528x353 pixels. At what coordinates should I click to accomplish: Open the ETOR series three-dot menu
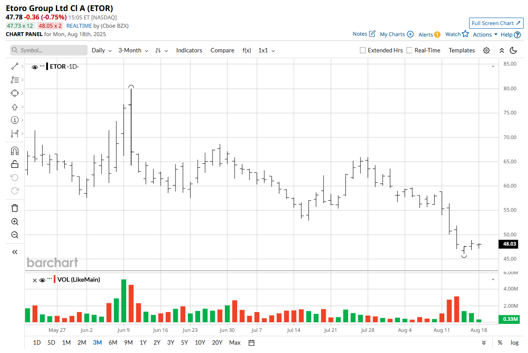[42, 66]
